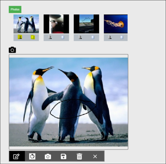The image size is (166, 164).
Task: Select the edit pencil tool in toolbar
Action: click(x=17, y=156)
